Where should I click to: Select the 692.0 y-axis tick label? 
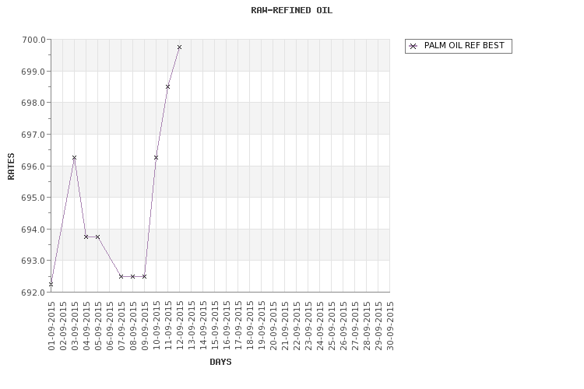[x=33, y=293]
